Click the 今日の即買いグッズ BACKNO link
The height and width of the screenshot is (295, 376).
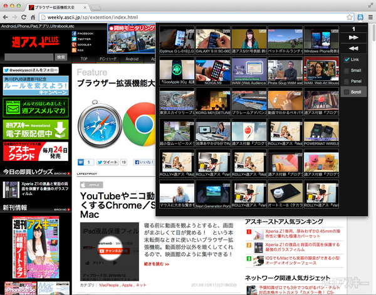click(x=62, y=173)
